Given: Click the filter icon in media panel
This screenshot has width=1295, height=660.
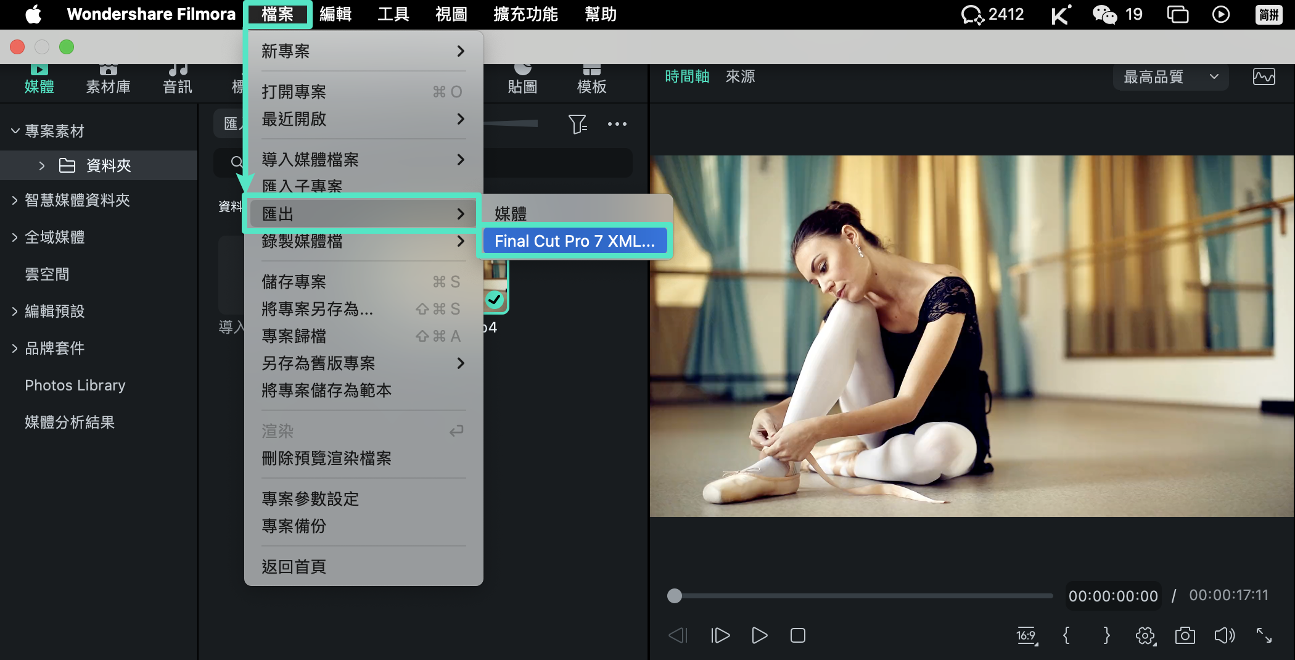Looking at the screenshot, I should (577, 124).
